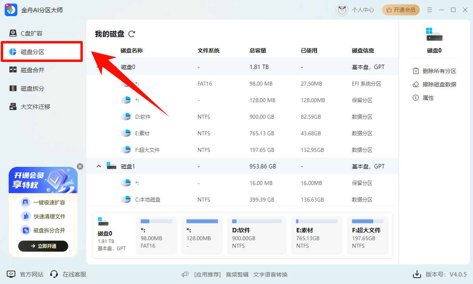Image resolution: width=473 pixels, height=284 pixels.
Task: Select 磁盘合并 in the sidebar
Action: (x=32, y=70)
